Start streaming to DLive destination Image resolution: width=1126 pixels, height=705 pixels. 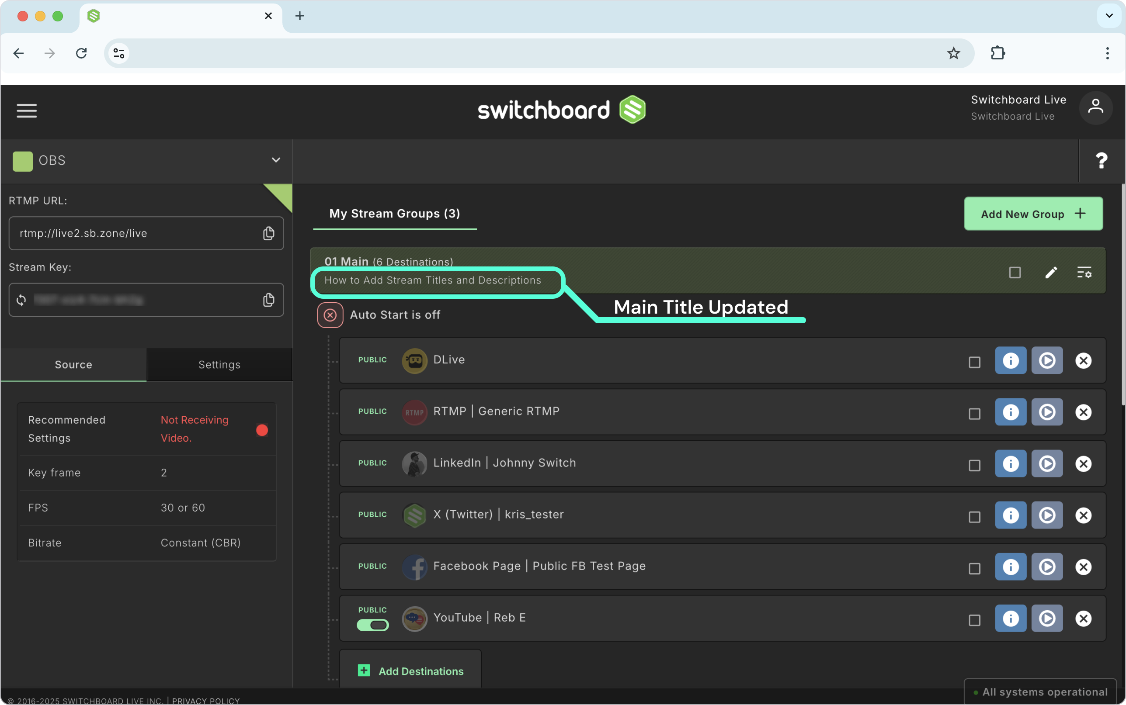point(1047,360)
